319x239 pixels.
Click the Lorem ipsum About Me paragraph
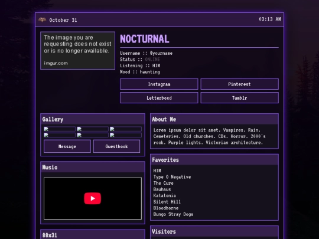(x=210, y=136)
